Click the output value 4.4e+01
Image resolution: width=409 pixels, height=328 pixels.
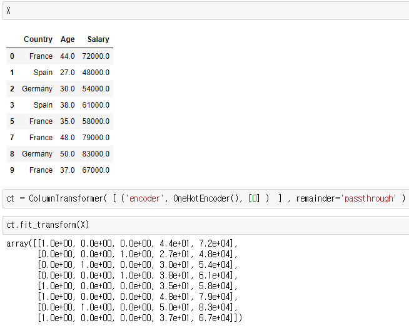tap(174, 243)
